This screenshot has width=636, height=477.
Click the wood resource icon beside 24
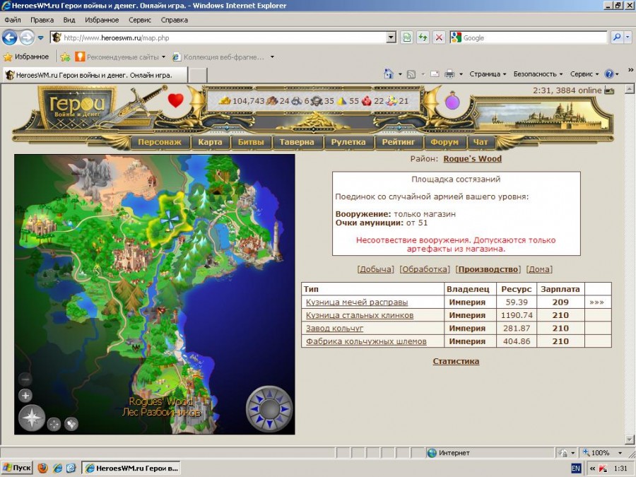272,100
